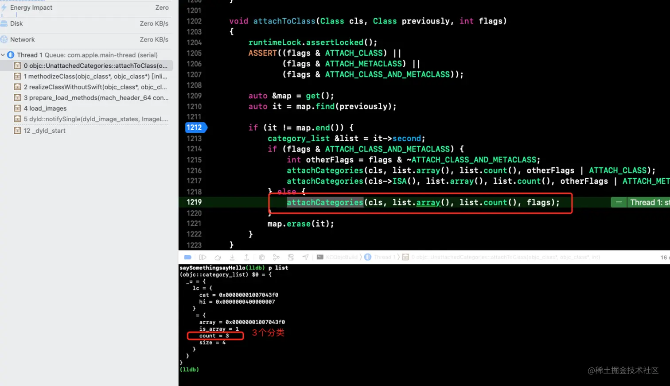
Task: Click the attachToClass function name on line 1202
Action: coord(284,21)
